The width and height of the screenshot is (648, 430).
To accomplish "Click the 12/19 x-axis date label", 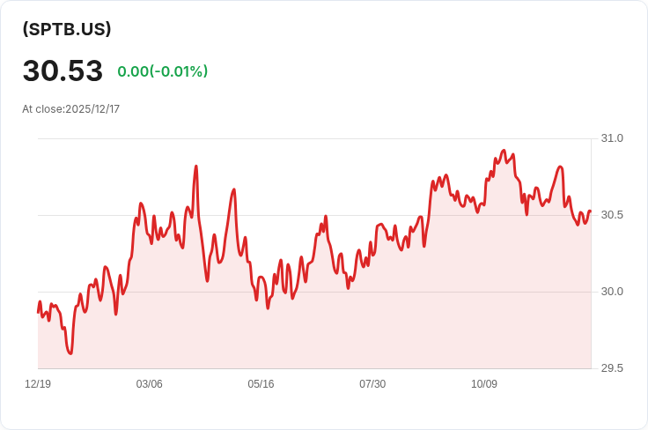I will pyautogui.click(x=38, y=384).
